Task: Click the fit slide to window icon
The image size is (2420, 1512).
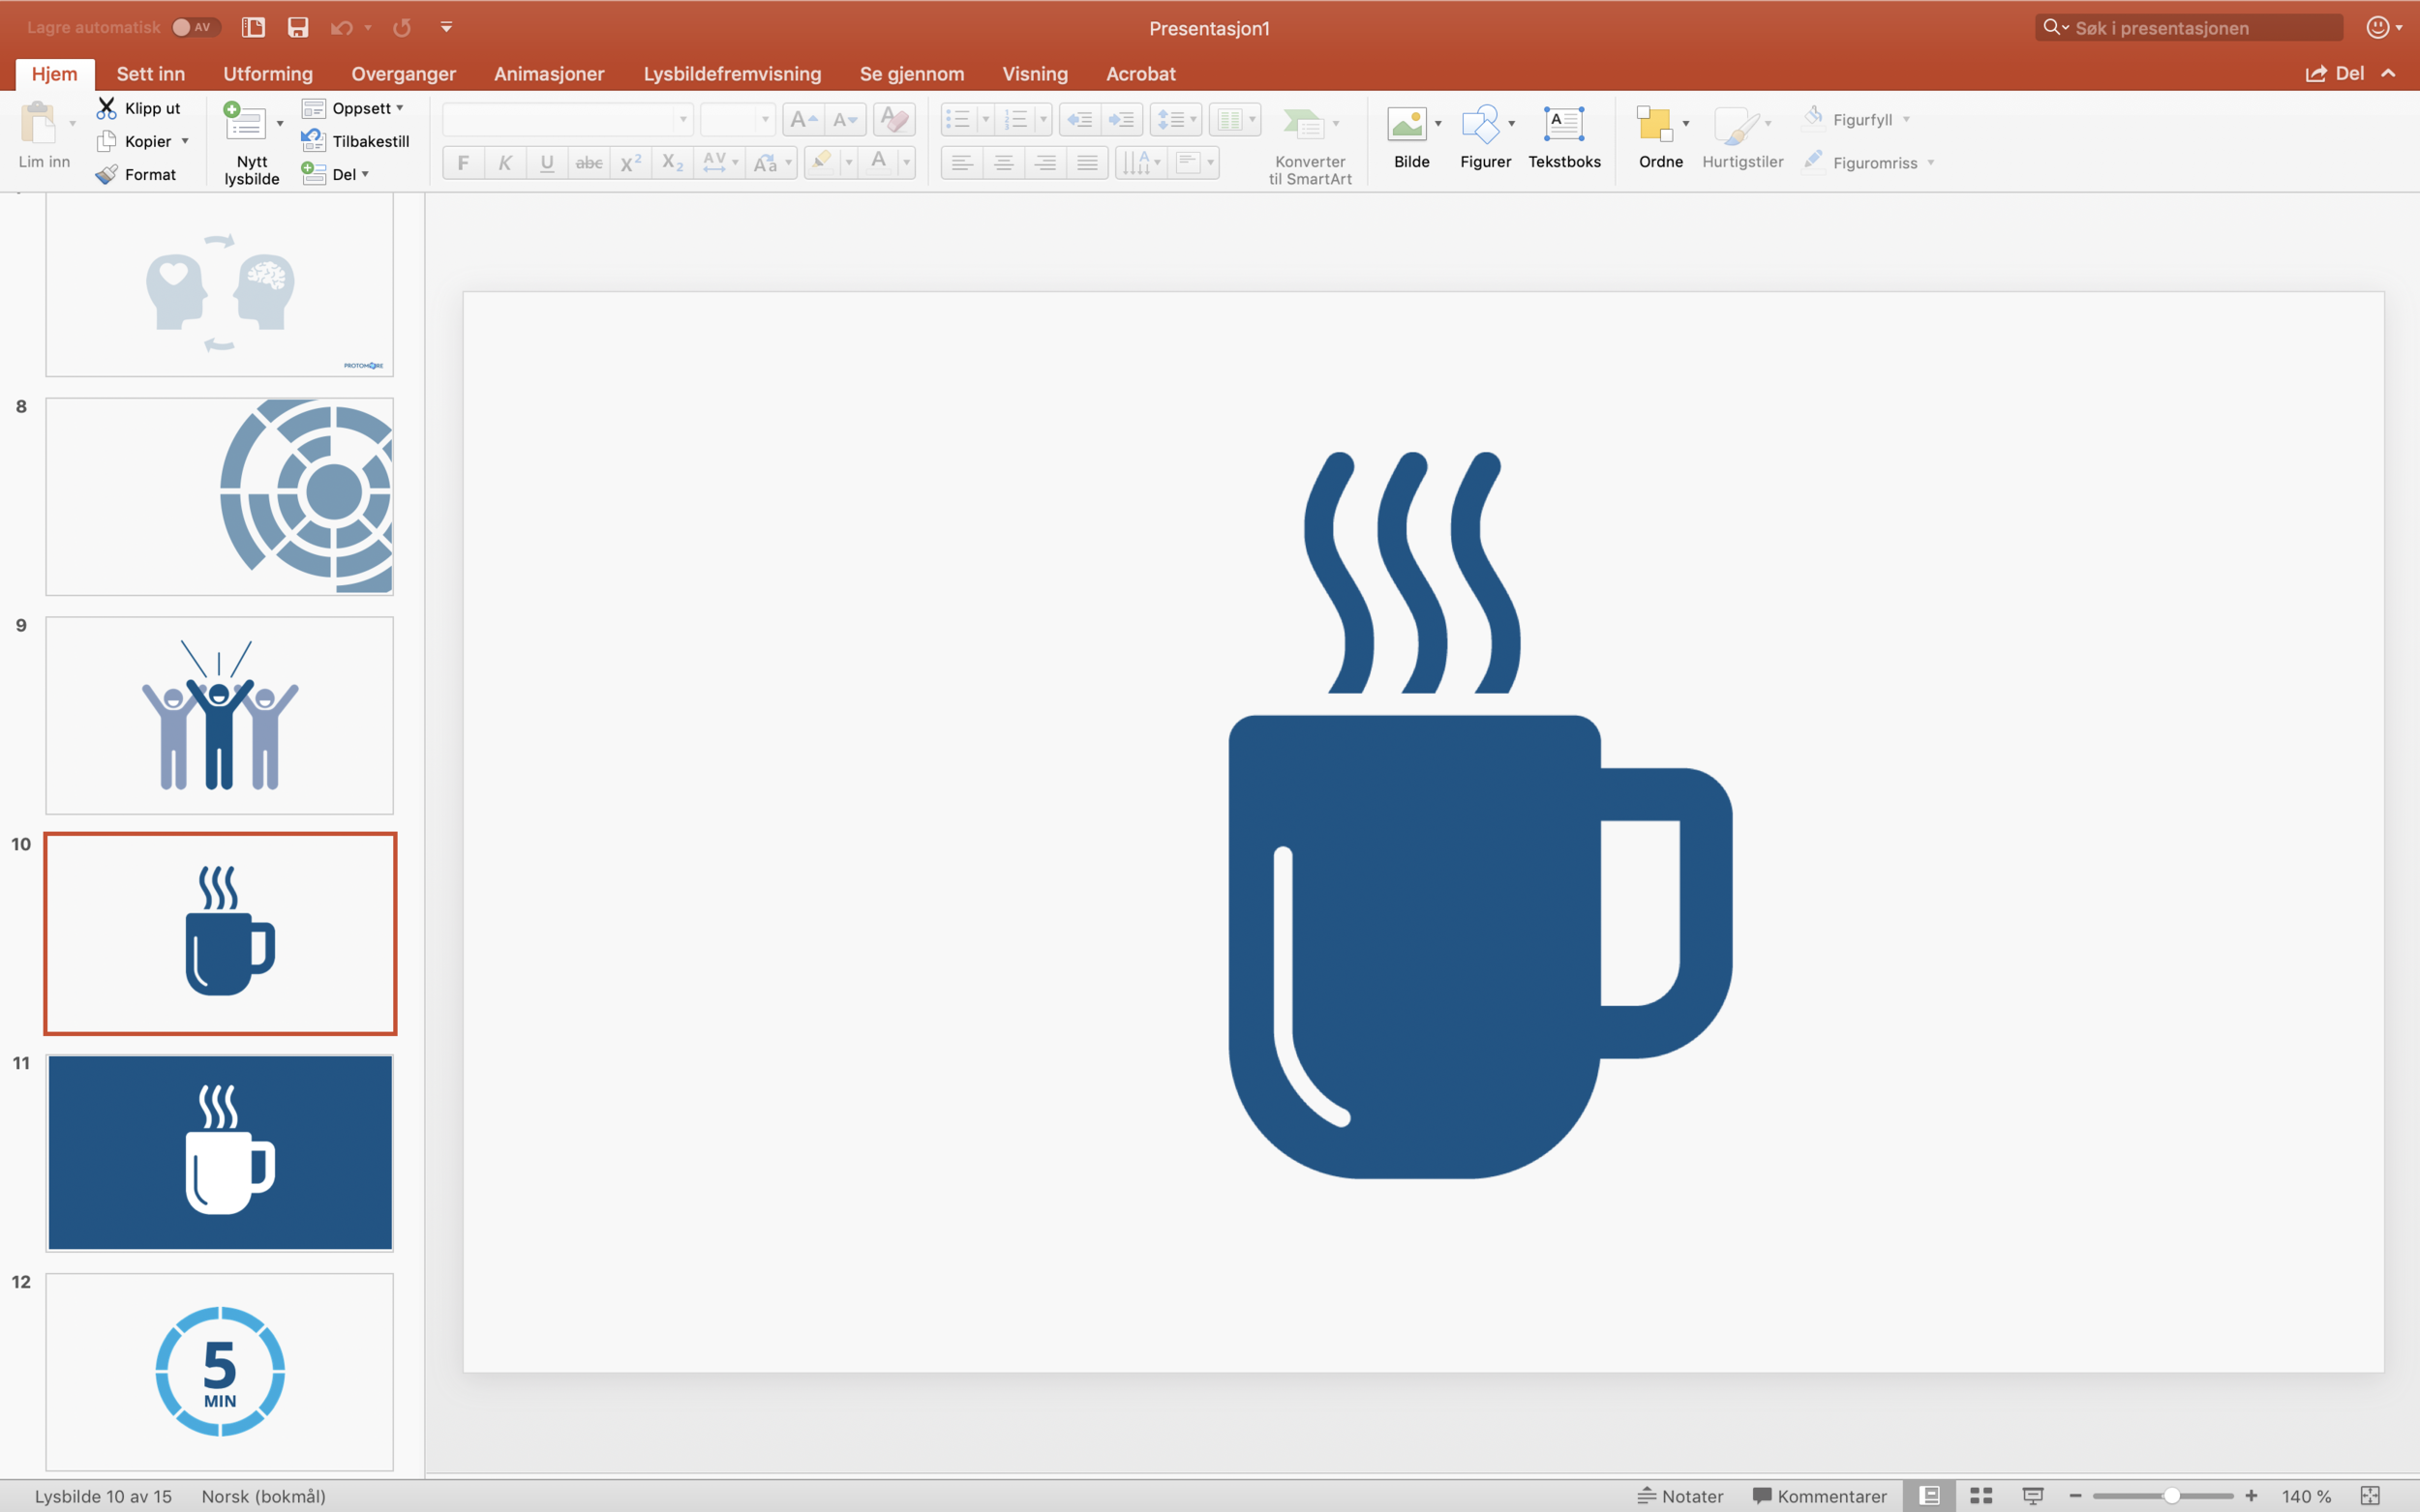Action: click(x=2370, y=1496)
